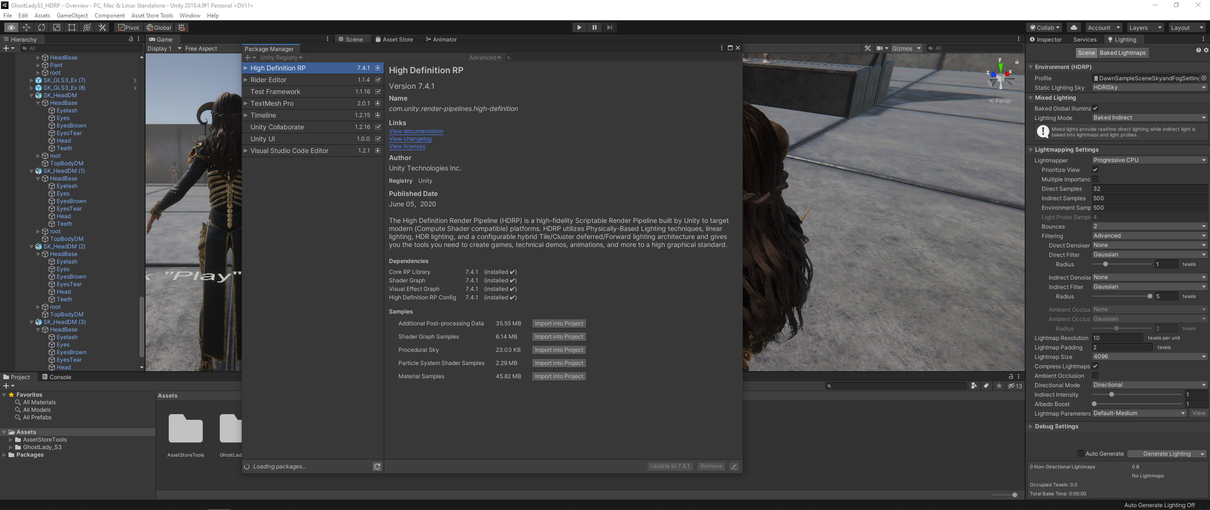The height and width of the screenshot is (510, 1210).
Task: Adjust the Albedo Boost slider
Action: (1137, 404)
